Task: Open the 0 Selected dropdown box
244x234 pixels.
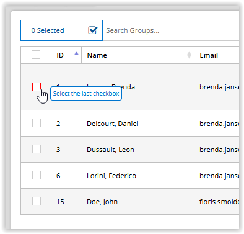Action: coord(61,30)
